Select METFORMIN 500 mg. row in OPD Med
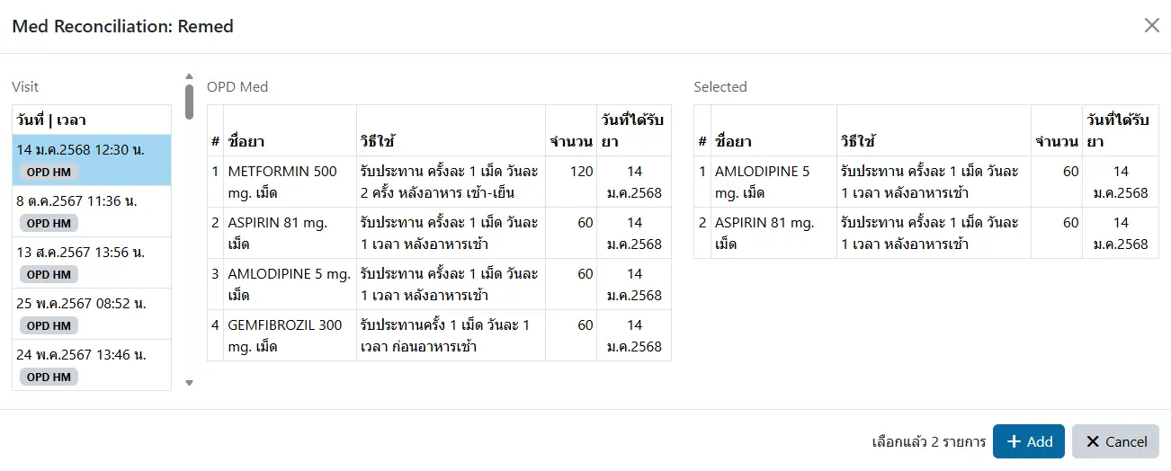1171x471 pixels. tap(288, 182)
